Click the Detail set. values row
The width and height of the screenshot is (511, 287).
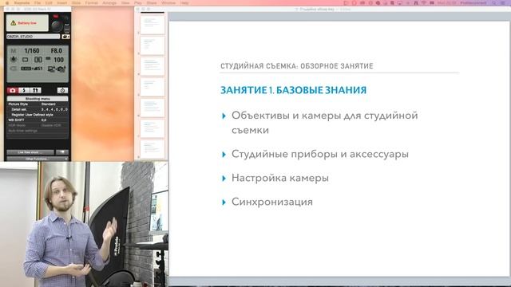click(x=38, y=110)
